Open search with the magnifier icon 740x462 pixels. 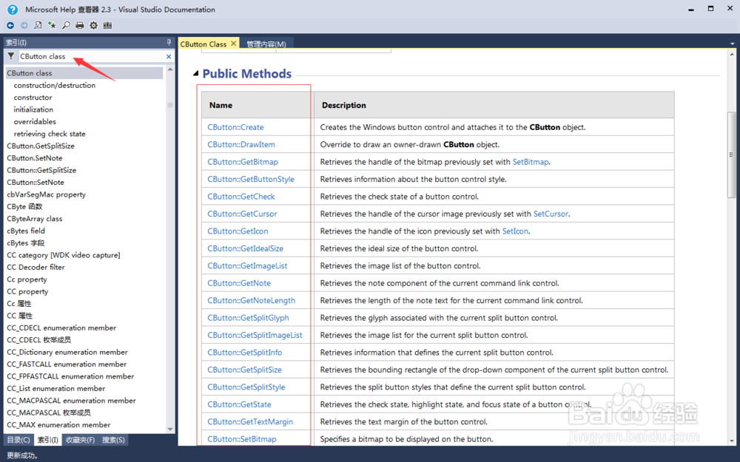pos(66,25)
